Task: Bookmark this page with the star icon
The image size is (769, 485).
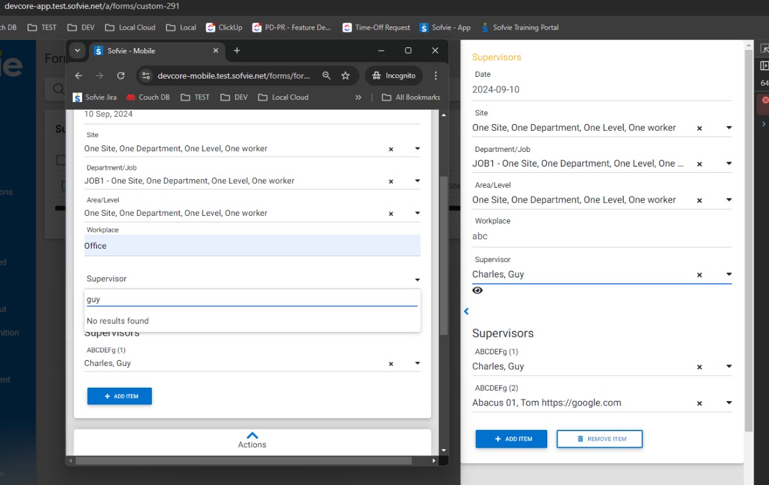Action: [345, 76]
